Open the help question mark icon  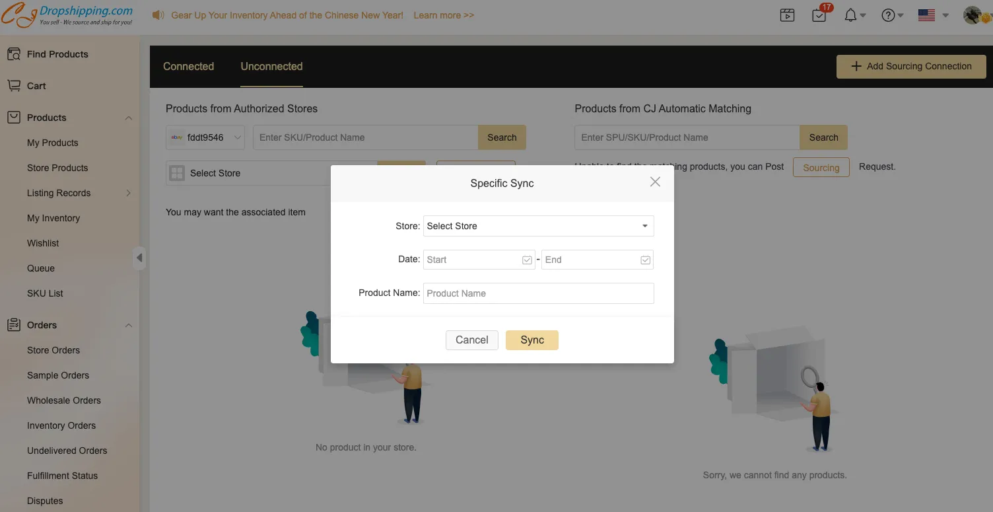click(889, 15)
